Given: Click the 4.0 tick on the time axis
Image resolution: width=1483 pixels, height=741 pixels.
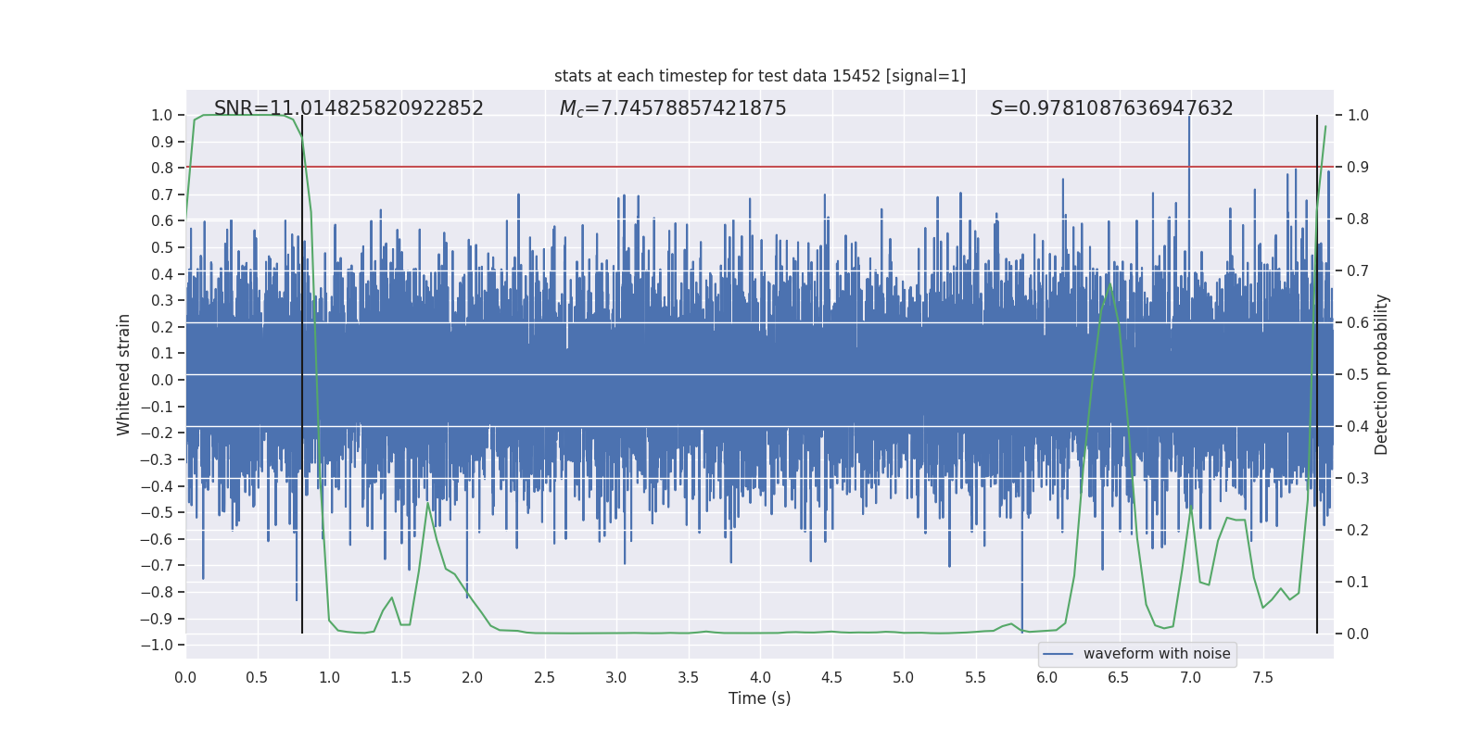Looking at the screenshot, I should tap(760, 677).
